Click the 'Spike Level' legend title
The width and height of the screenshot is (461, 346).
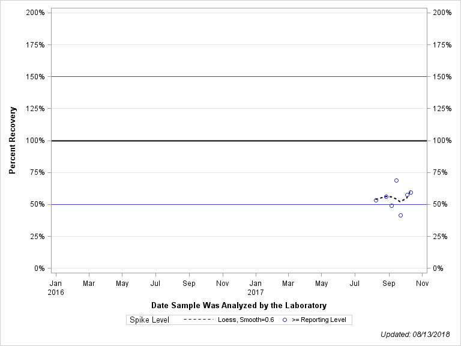pyautogui.click(x=149, y=320)
